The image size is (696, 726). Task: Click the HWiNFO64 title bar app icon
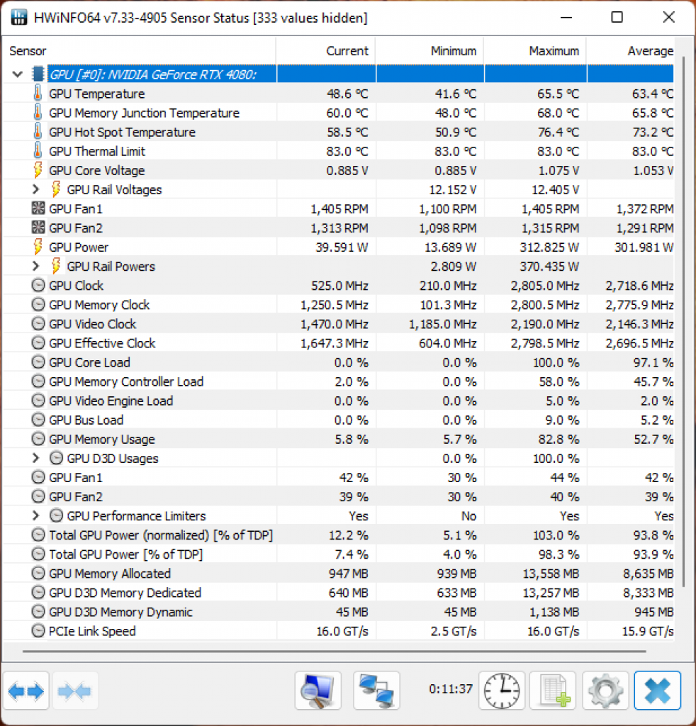(19, 18)
